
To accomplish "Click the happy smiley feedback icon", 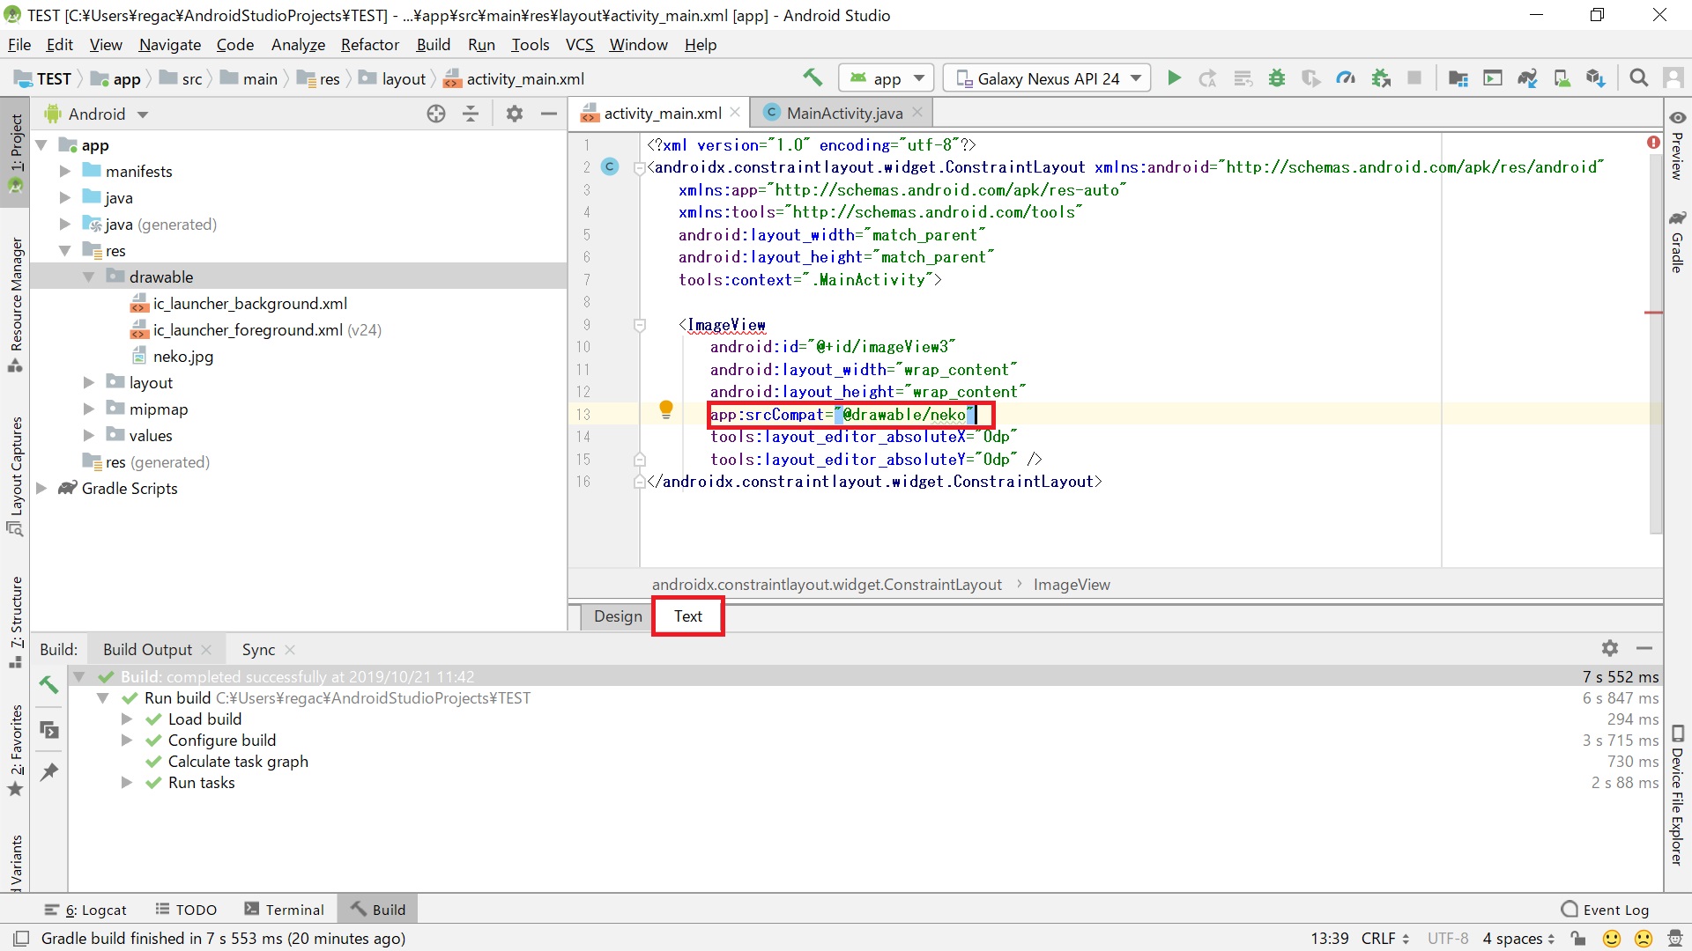I will click(x=1611, y=939).
